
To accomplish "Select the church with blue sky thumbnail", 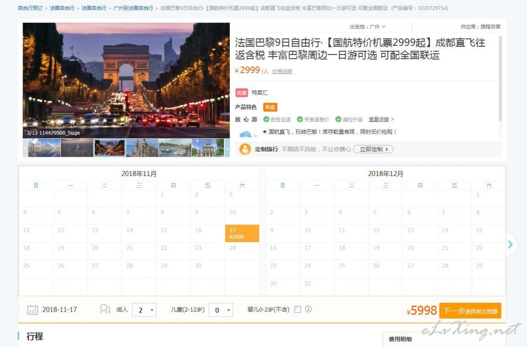I will coord(208,148).
